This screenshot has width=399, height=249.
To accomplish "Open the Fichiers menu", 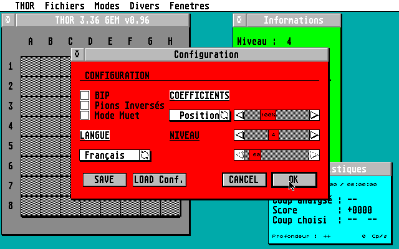I will point(65,6).
